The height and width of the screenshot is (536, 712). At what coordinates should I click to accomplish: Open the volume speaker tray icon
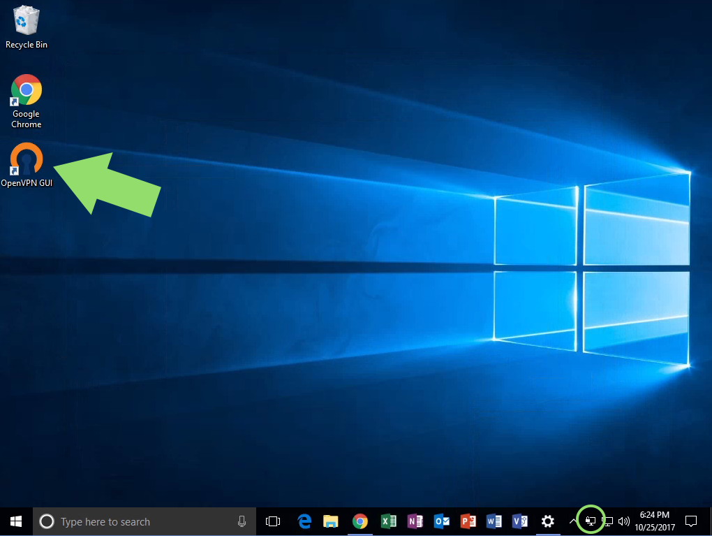[x=624, y=521]
